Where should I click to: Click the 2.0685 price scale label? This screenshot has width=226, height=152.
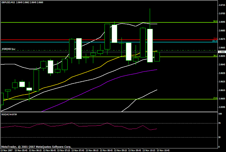(x=222, y=31)
